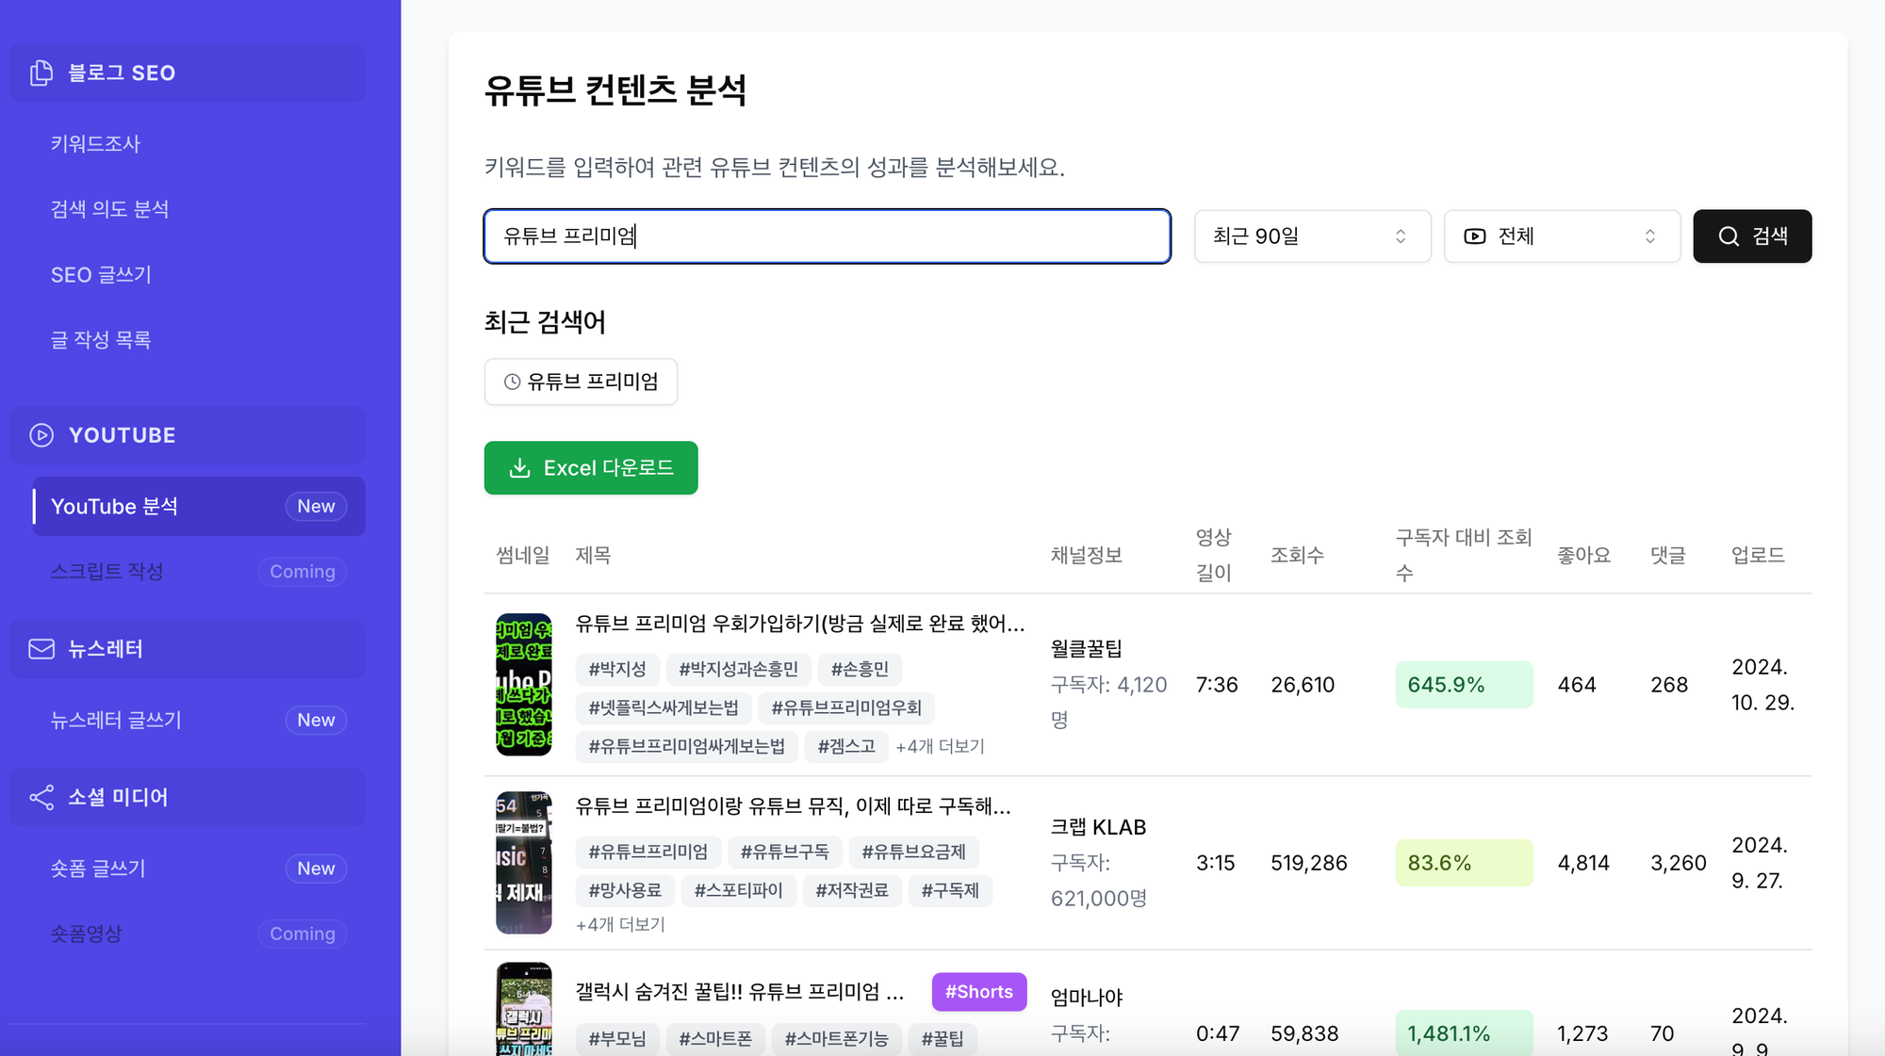Viewport: 1885px width, 1056px height.
Task: Expand +4개 더보기 tags on first video
Action: point(941,746)
